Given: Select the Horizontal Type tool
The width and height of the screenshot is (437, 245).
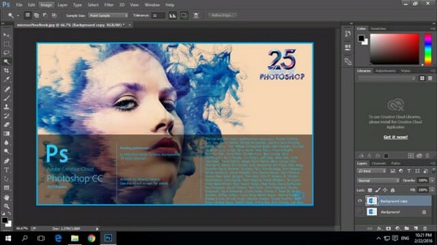Looking at the screenshot, I should click(6, 169).
